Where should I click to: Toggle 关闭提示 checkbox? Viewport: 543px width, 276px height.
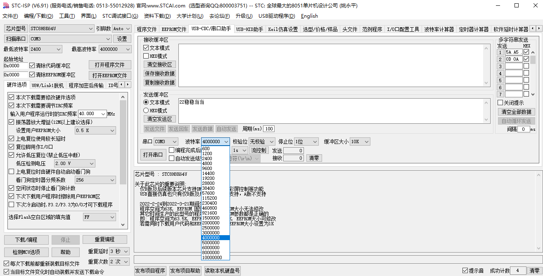pyautogui.click(x=500, y=103)
